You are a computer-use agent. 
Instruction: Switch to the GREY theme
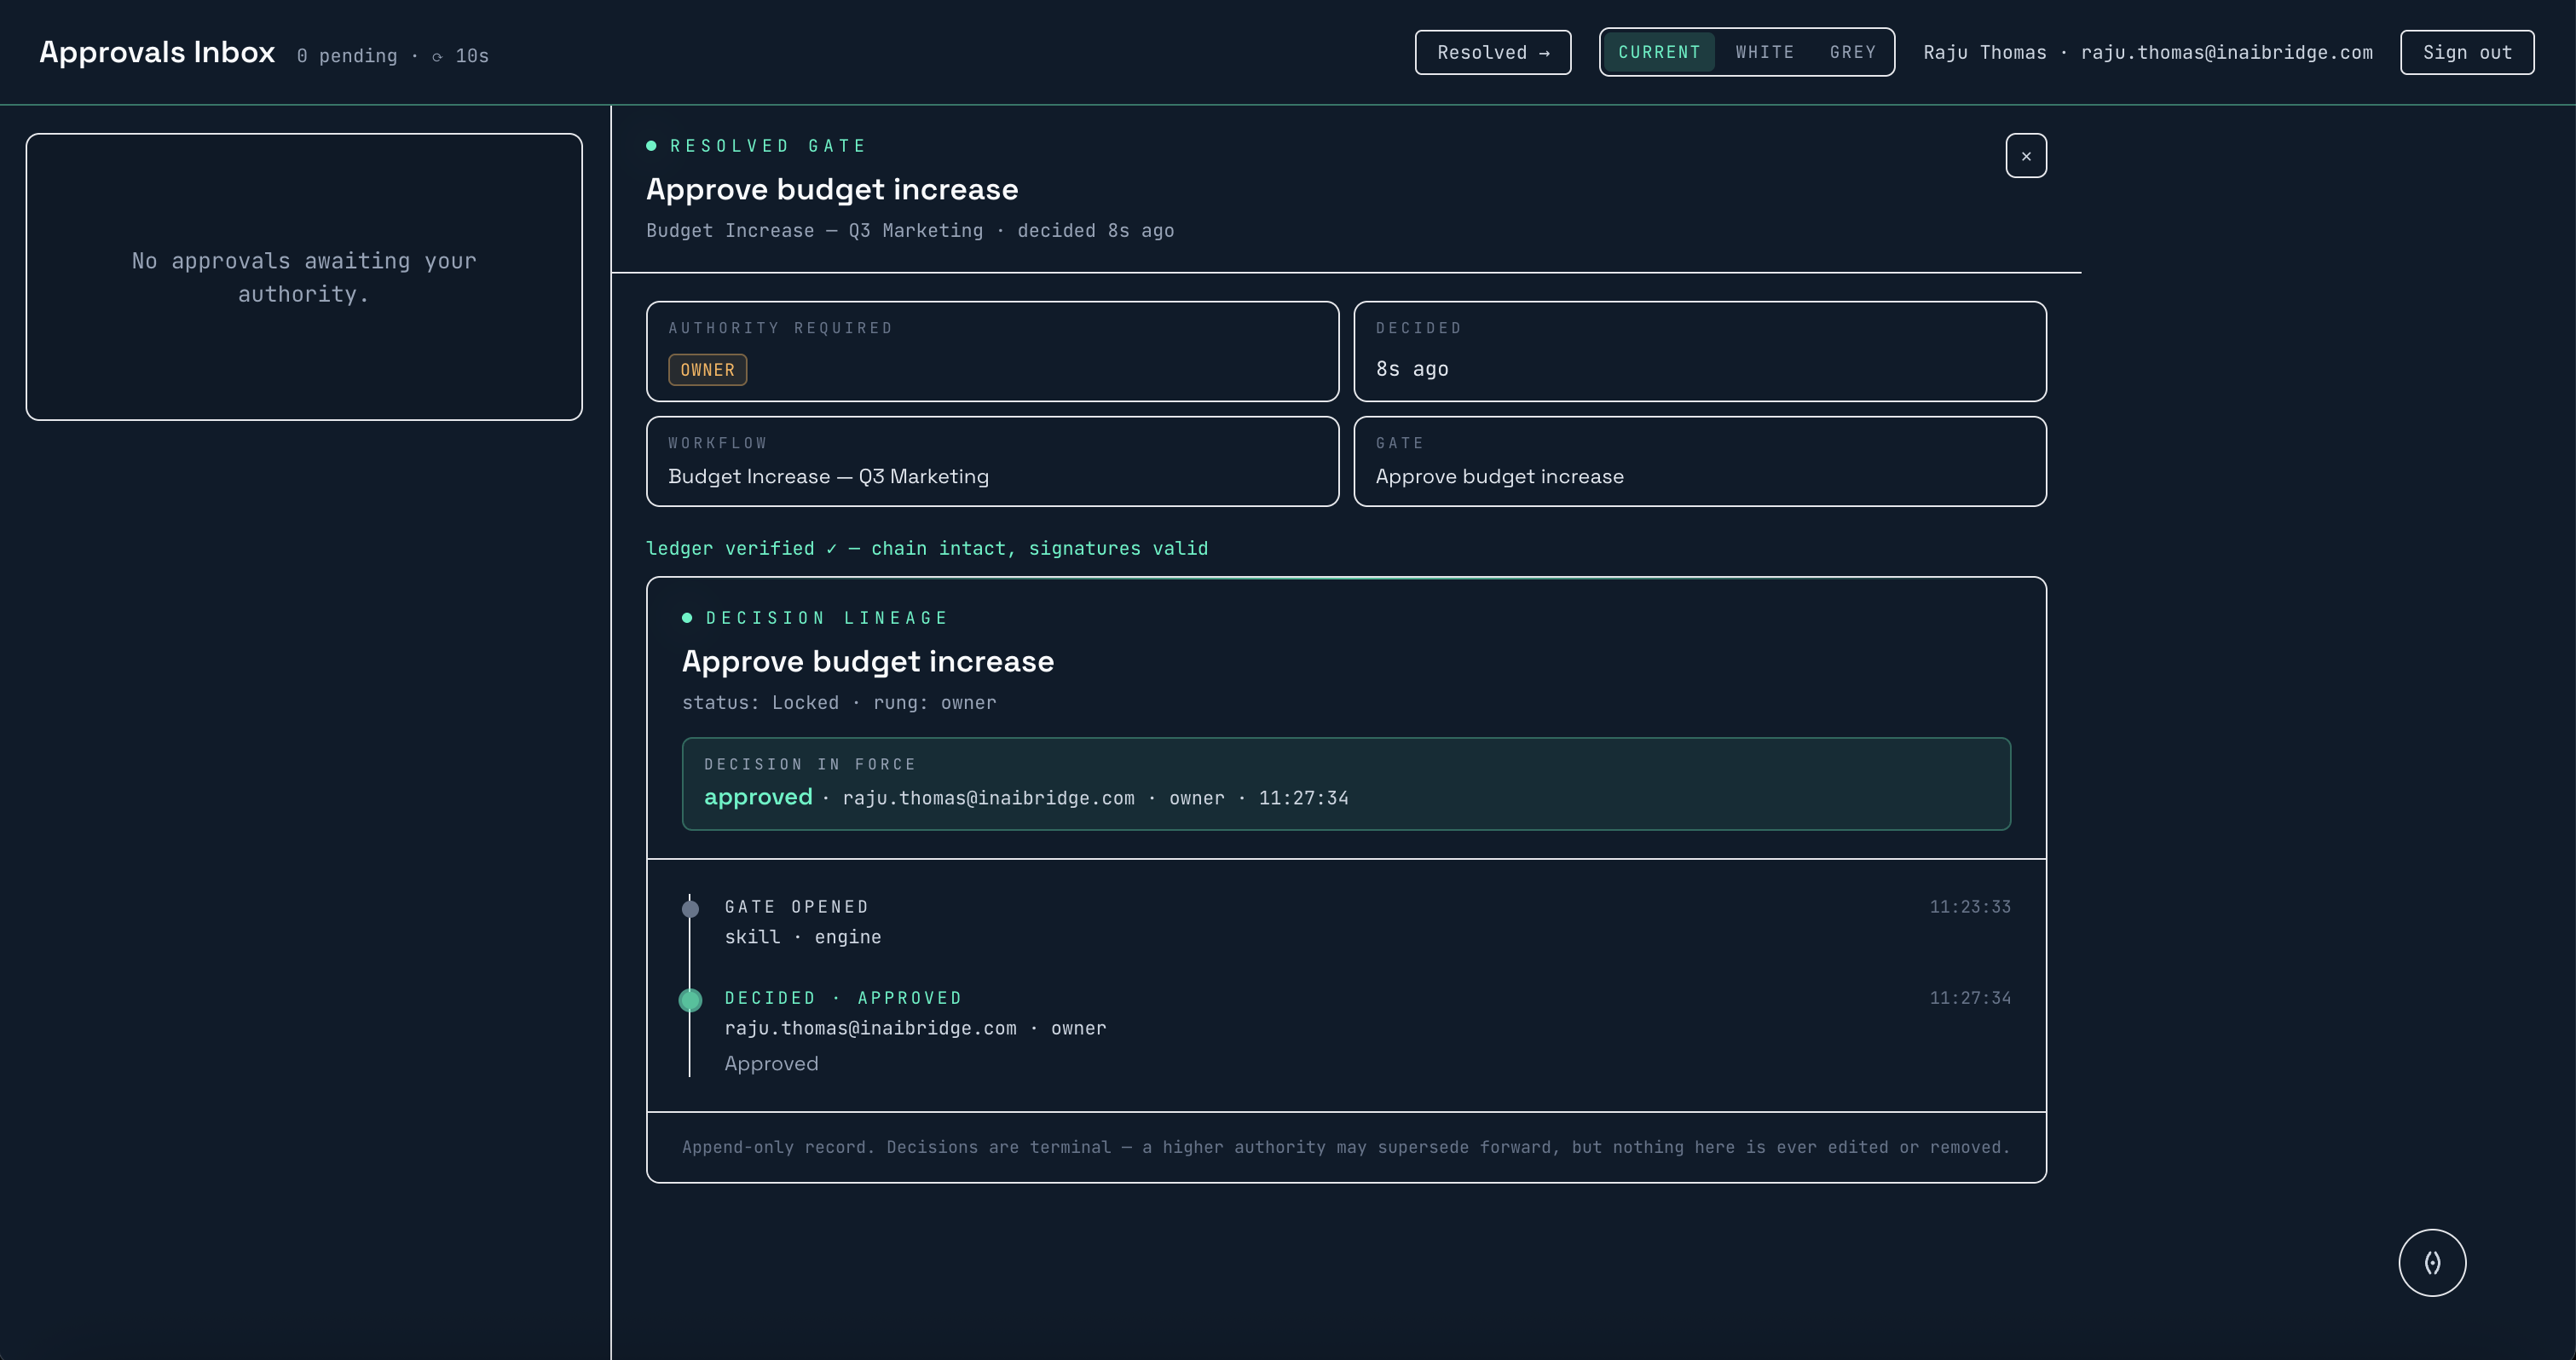coord(1853,52)
